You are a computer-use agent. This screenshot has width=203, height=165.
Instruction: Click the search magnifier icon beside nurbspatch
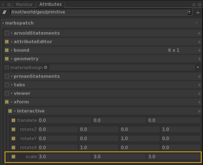click(x=197, y=23)
